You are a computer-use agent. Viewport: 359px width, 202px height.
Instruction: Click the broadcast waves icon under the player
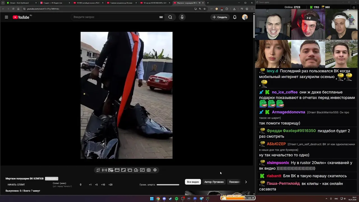pyautogui.click(x=104, y=170)
